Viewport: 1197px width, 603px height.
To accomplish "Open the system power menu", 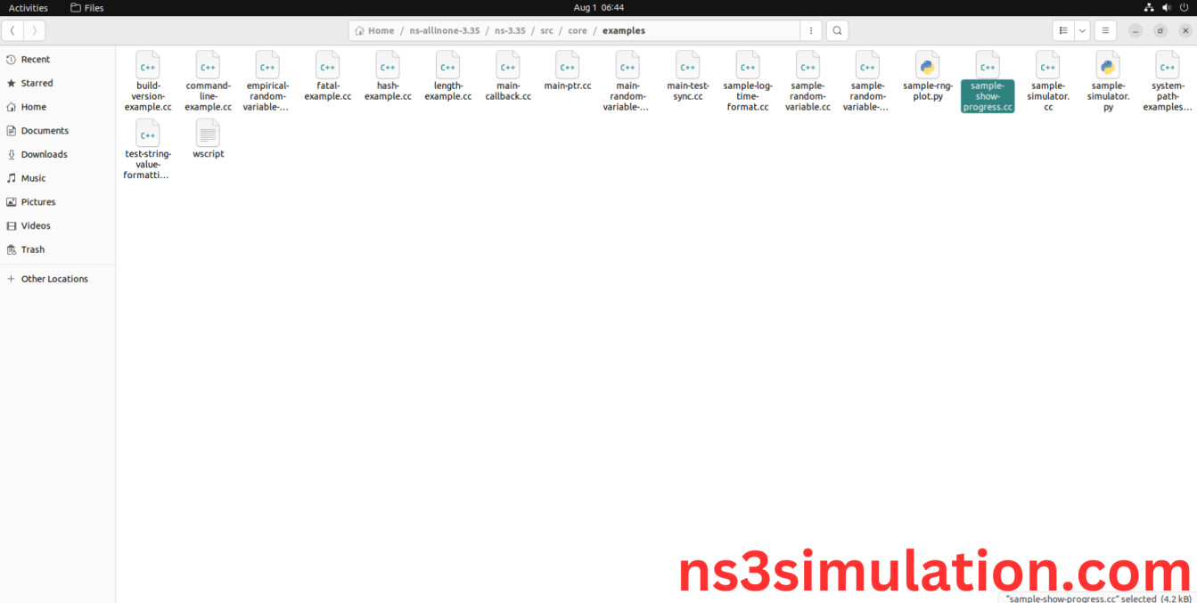I will (1185, 7).
